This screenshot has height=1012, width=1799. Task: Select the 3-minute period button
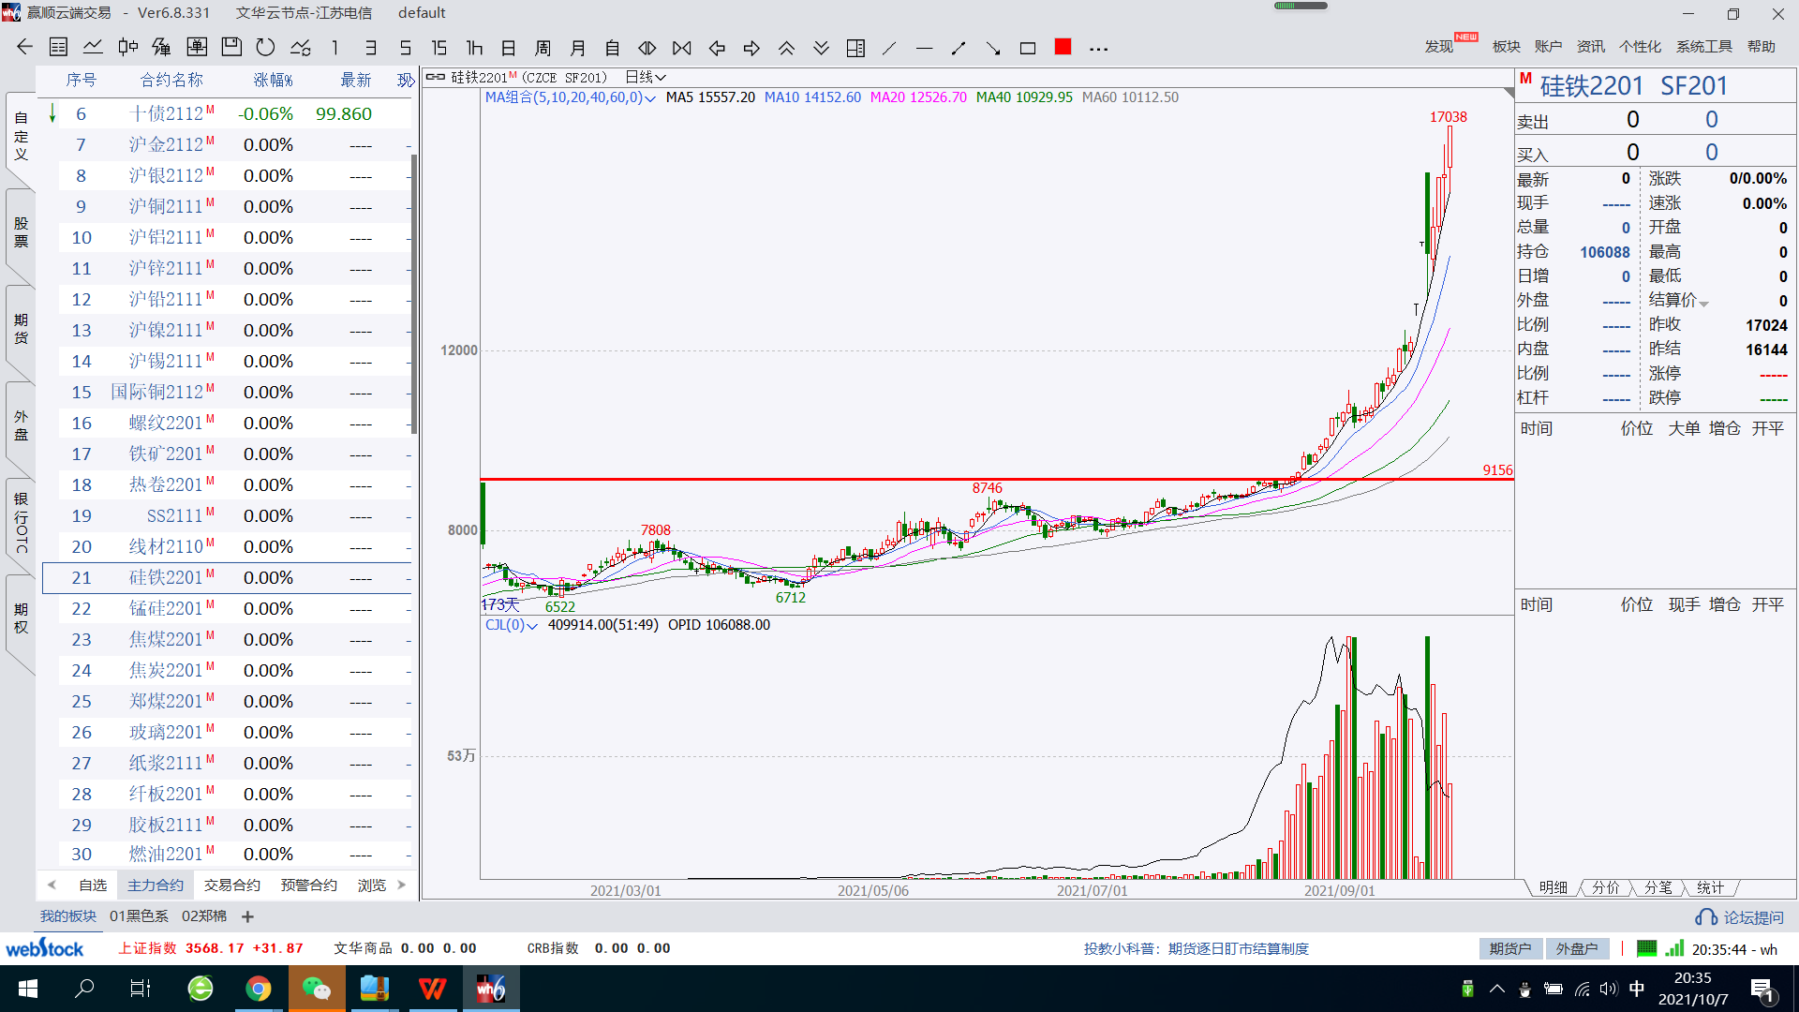coord(370,47)
